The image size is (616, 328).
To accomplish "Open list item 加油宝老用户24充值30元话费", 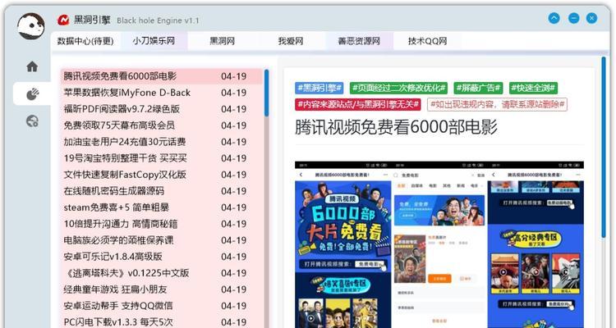I will pyautogui.click(x=162, y=142).
